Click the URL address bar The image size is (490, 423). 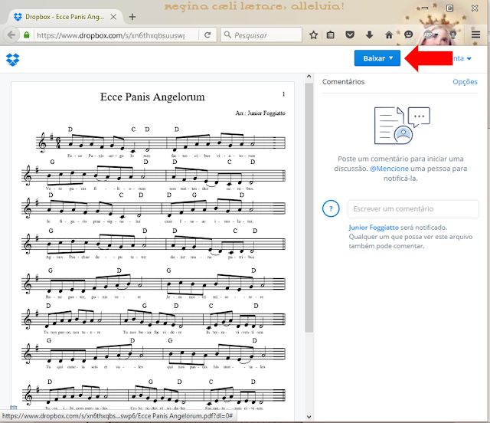pyautogui.click(x=111, y=35)
